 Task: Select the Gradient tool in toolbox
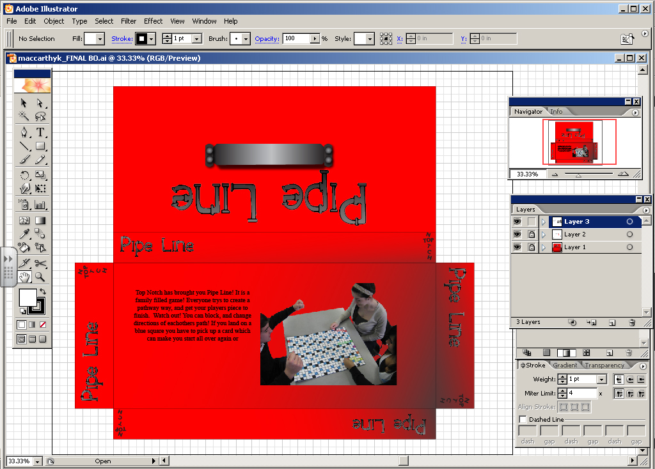coord(40,220)
